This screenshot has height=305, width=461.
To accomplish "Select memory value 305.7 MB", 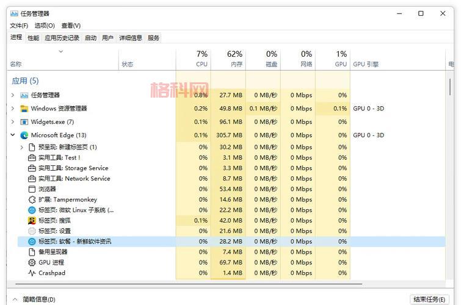I will click(x=230, y=135).
